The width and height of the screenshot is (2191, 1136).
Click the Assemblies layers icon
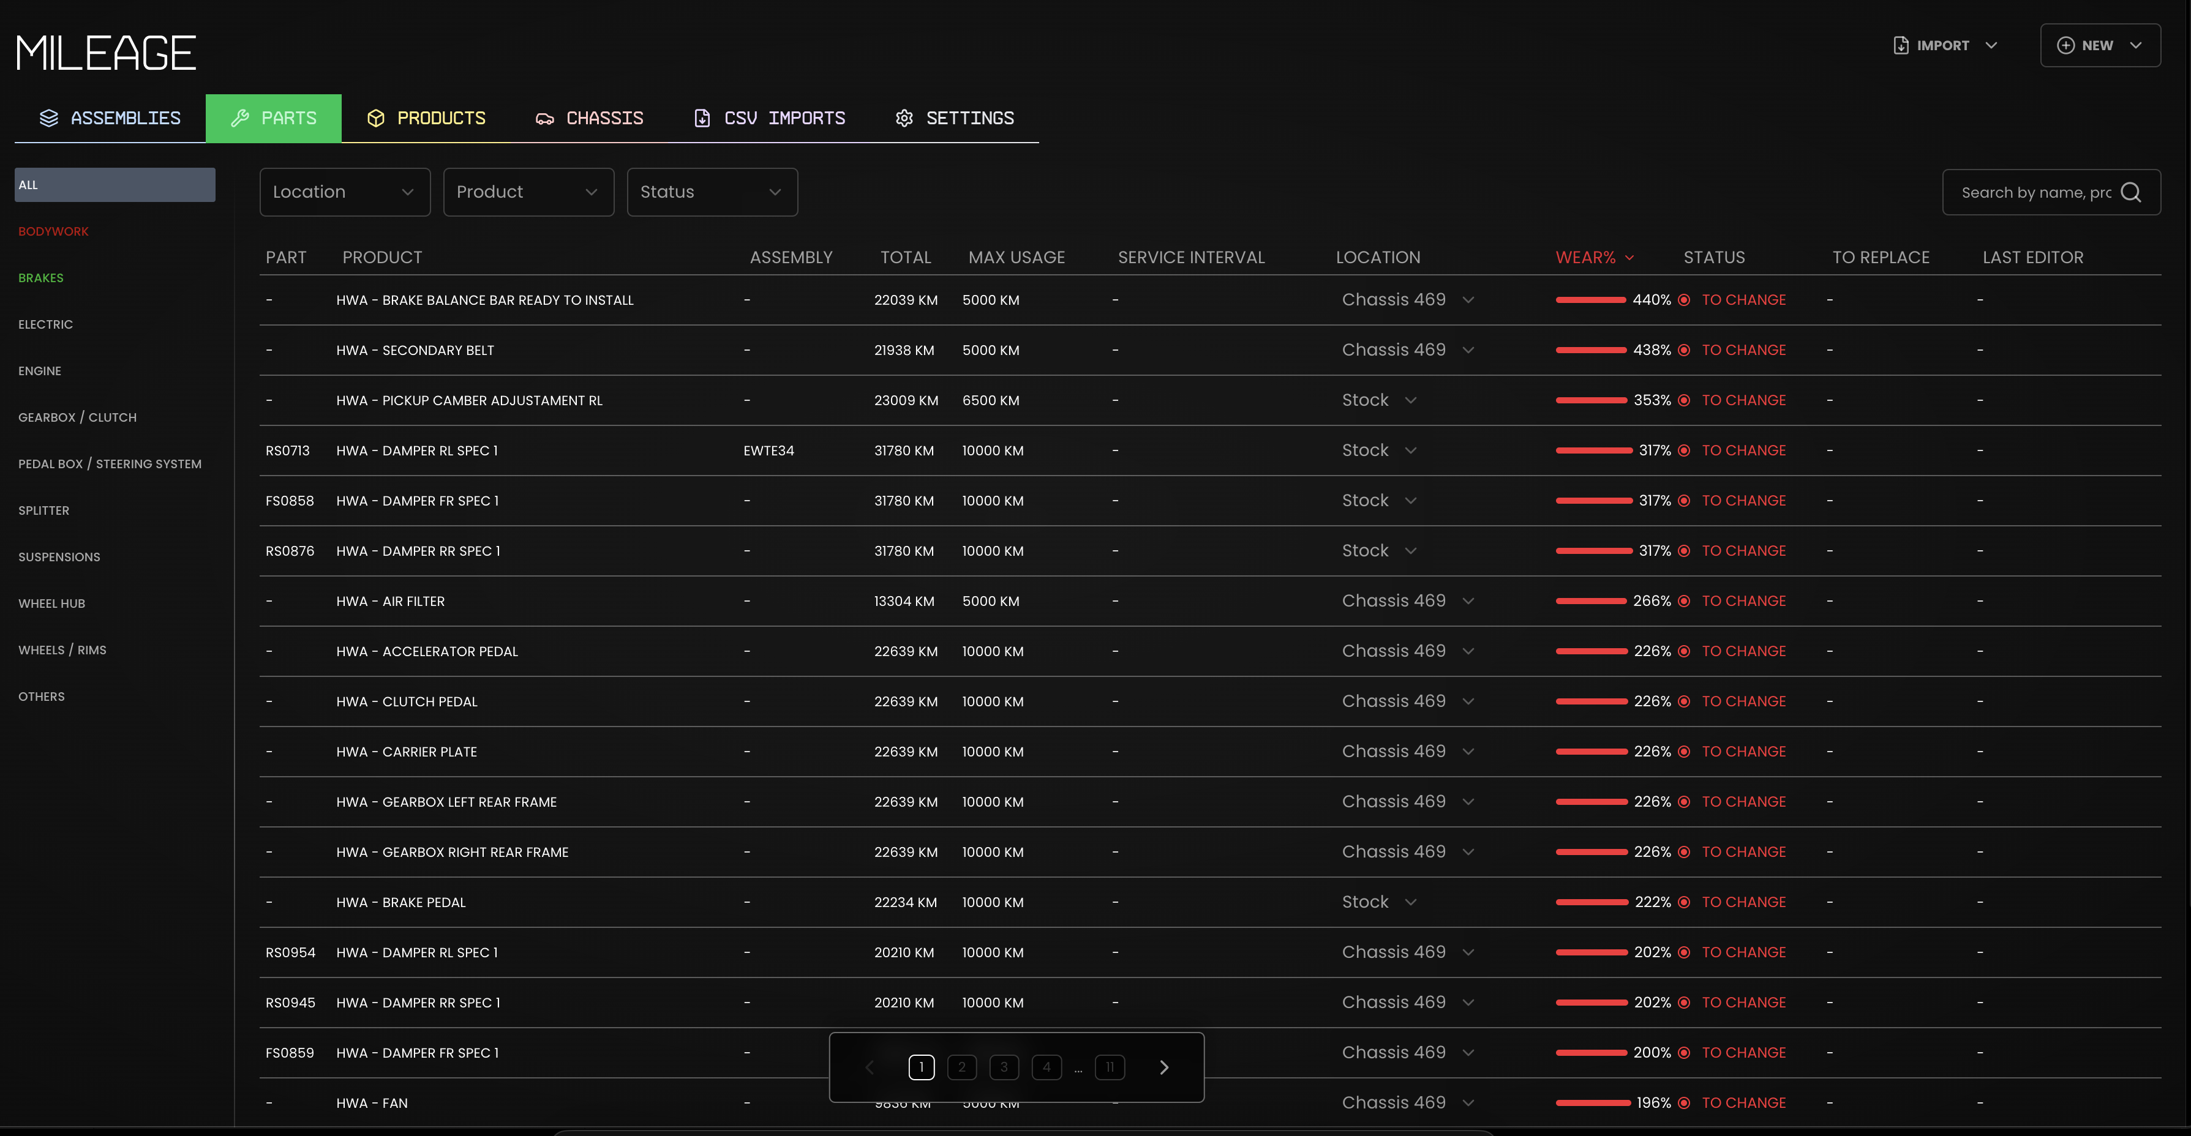click(x=48, y=118)
